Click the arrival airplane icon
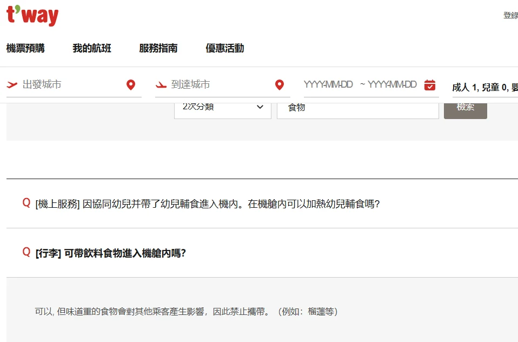 tap(161, 84)
